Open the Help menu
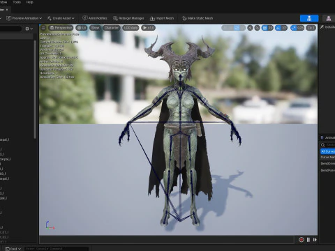The height and width of the screenshot is (251, 335). (x=29, y=2)
